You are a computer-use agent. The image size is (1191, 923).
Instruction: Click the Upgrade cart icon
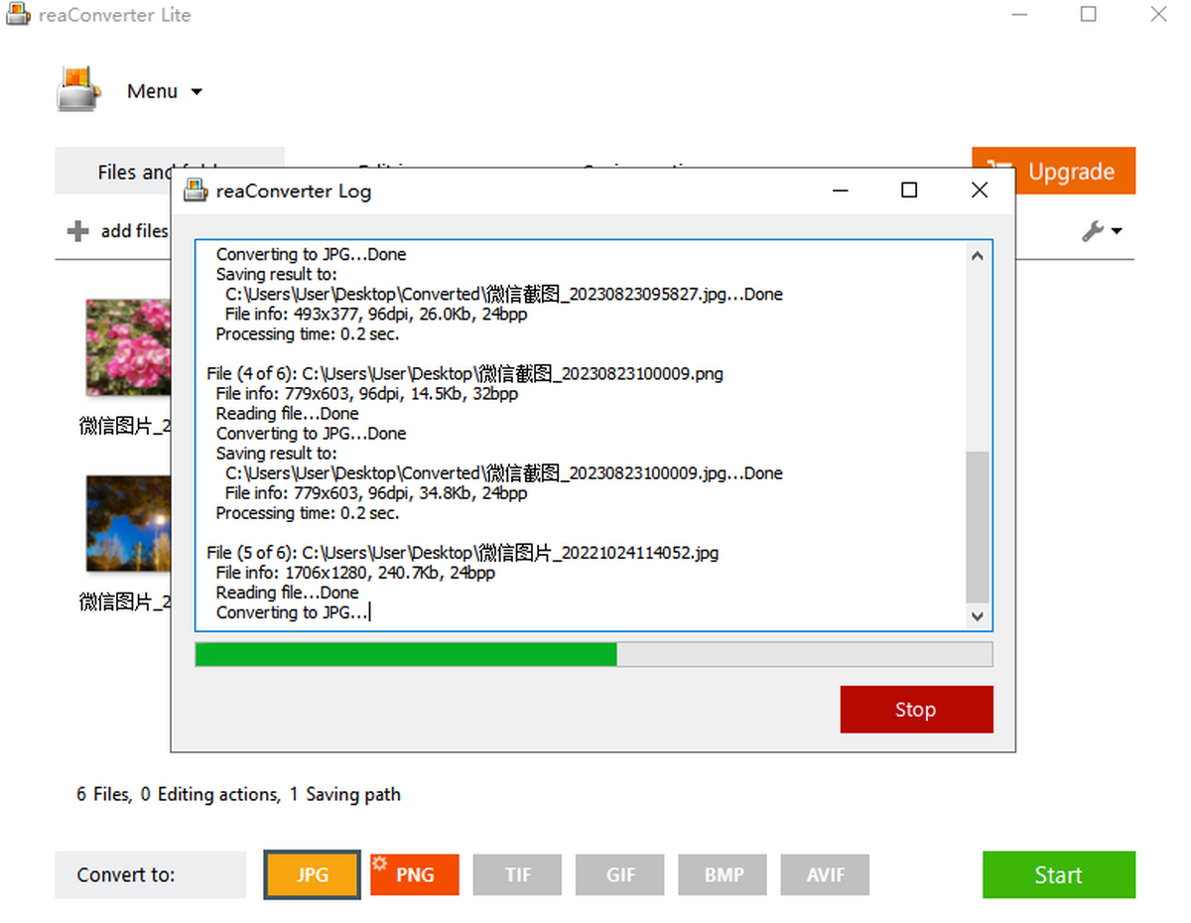click(999, 172)
